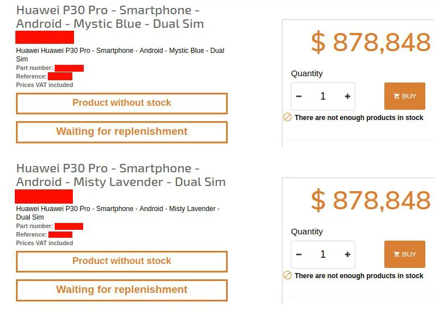This screenshot has width=439, height=314.
Task: Click the Mystic Blue short description text
Action: tap(120, 51)
